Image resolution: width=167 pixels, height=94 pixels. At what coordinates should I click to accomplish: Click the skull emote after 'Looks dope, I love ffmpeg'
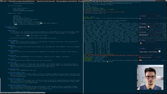pyautogui.click(x=159, y=51)
